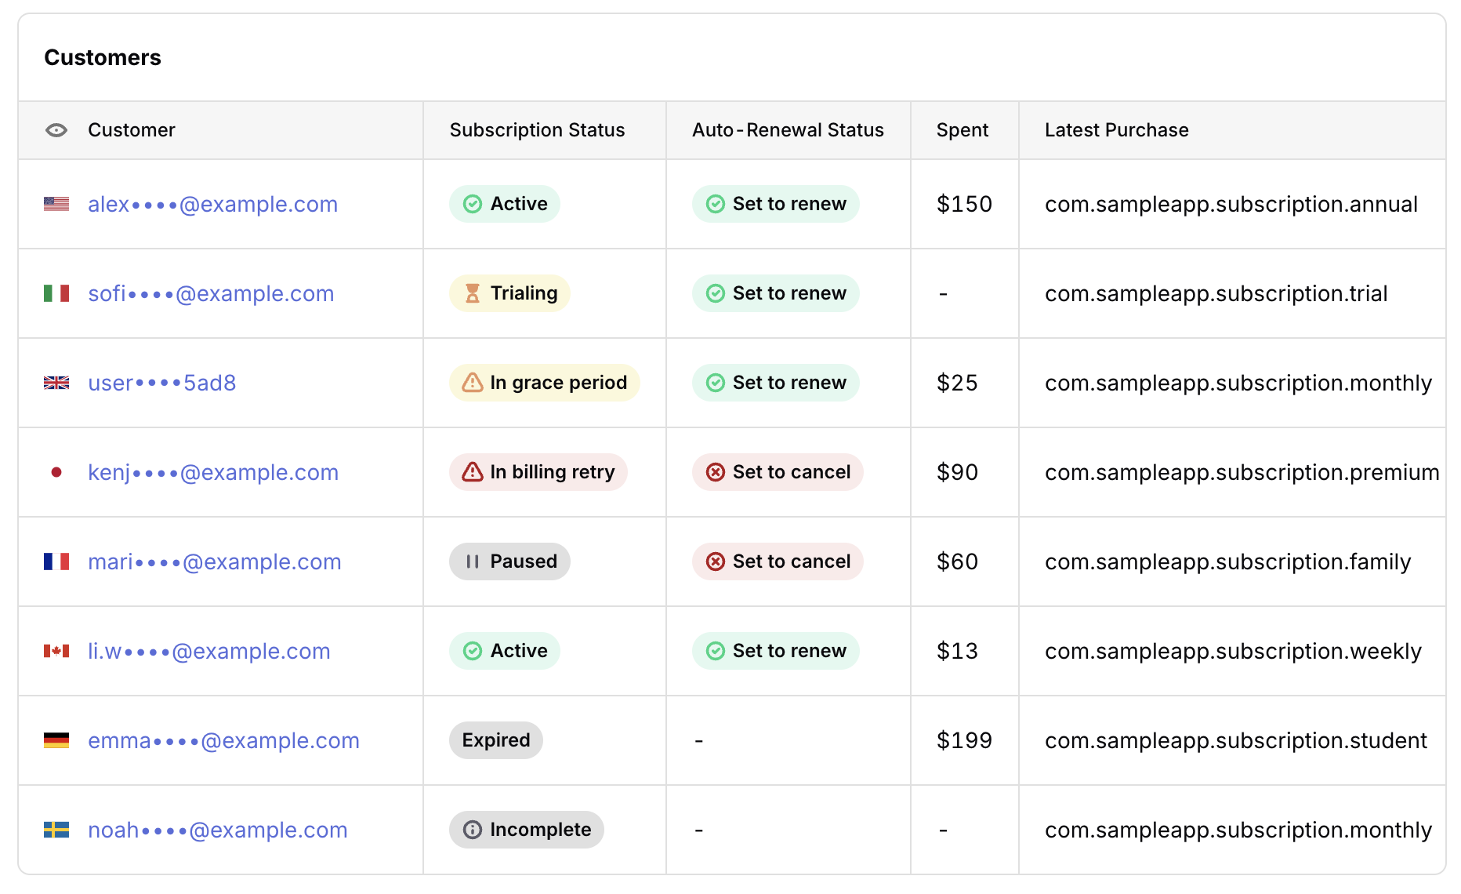Image resolution: width=1461 pixels, height=894 pixels.
Task: Open customer alex••••@example.com
Action: [x=213, y=204]
